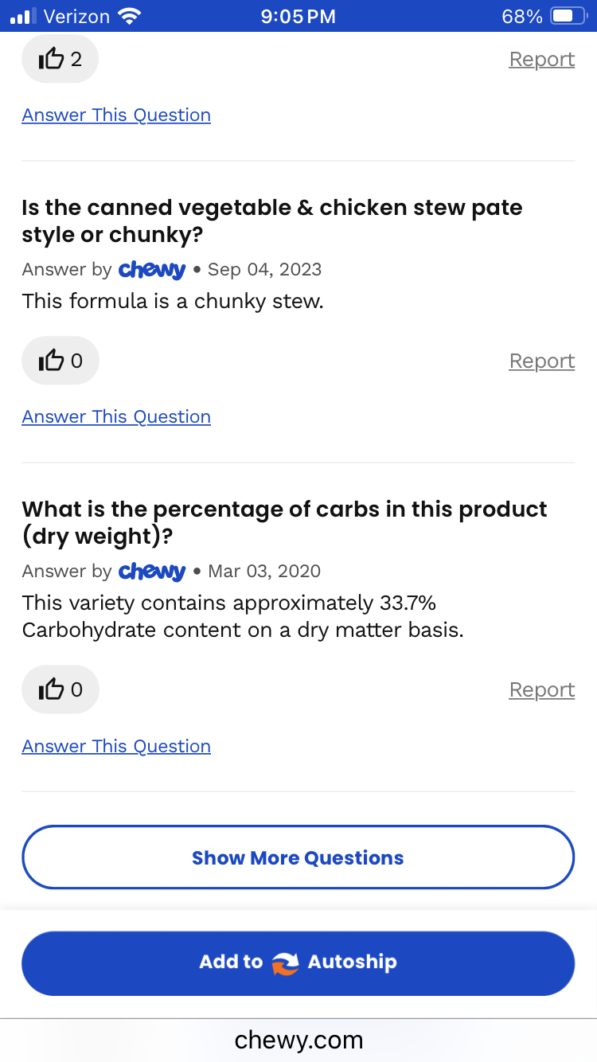Report the topmost answer

tap(541, 60)
